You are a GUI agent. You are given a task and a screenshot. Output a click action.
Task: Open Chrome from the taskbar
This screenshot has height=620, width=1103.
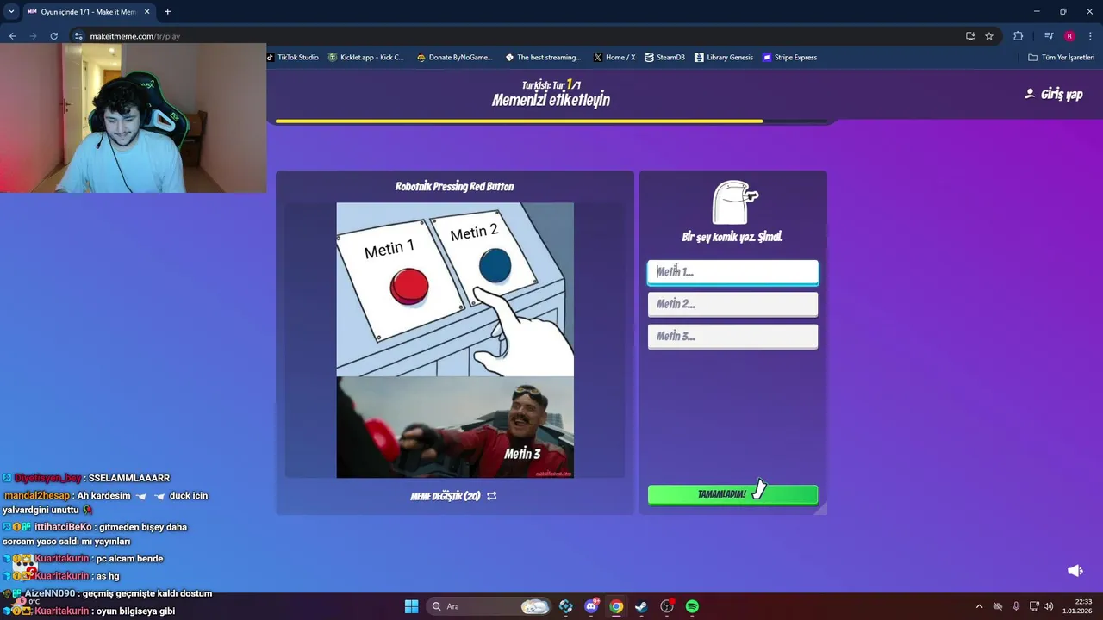point(616,606)
